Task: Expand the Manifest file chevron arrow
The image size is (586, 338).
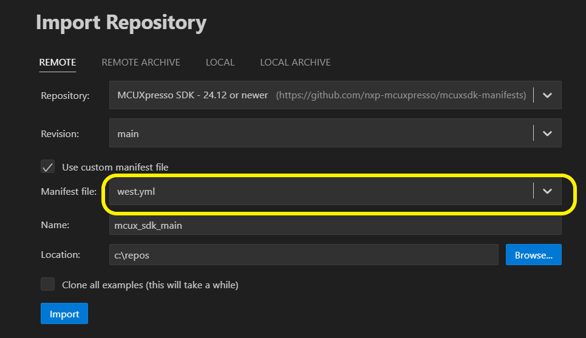Action: coord(547,191)
